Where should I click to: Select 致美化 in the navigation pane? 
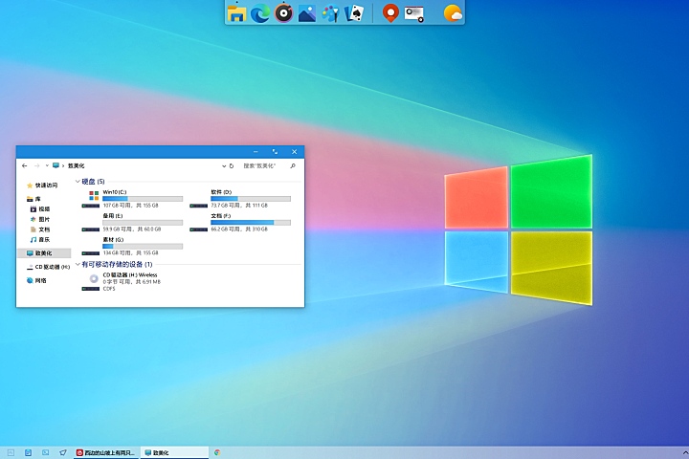click(44, 253)
